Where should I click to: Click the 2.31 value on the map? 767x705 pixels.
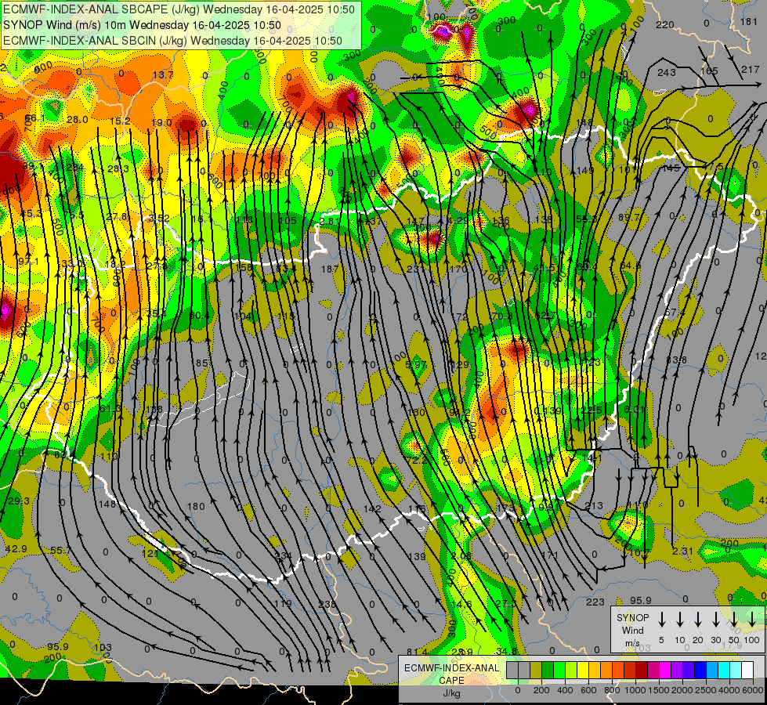pos(682,551)
